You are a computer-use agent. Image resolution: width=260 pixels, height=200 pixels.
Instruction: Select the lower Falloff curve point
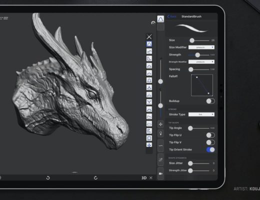pyautogui.click(x=208, y=93)
